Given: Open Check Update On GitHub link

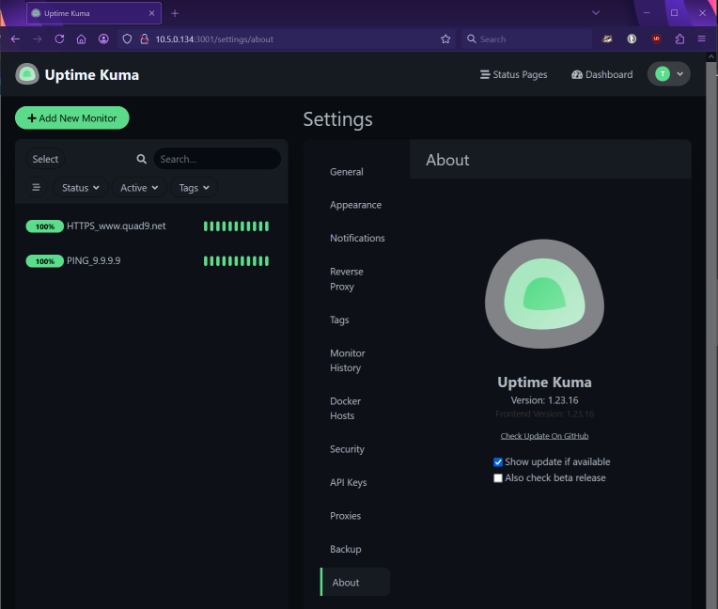Looking at the screenshot, I should (544, 436).
